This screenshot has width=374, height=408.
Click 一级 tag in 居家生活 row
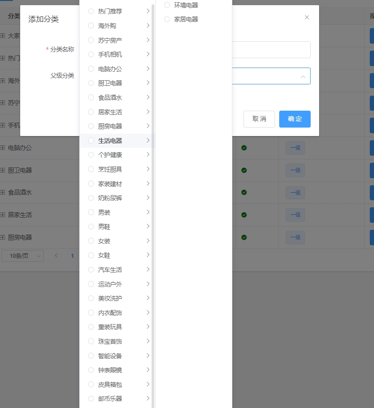click(295, 215)
